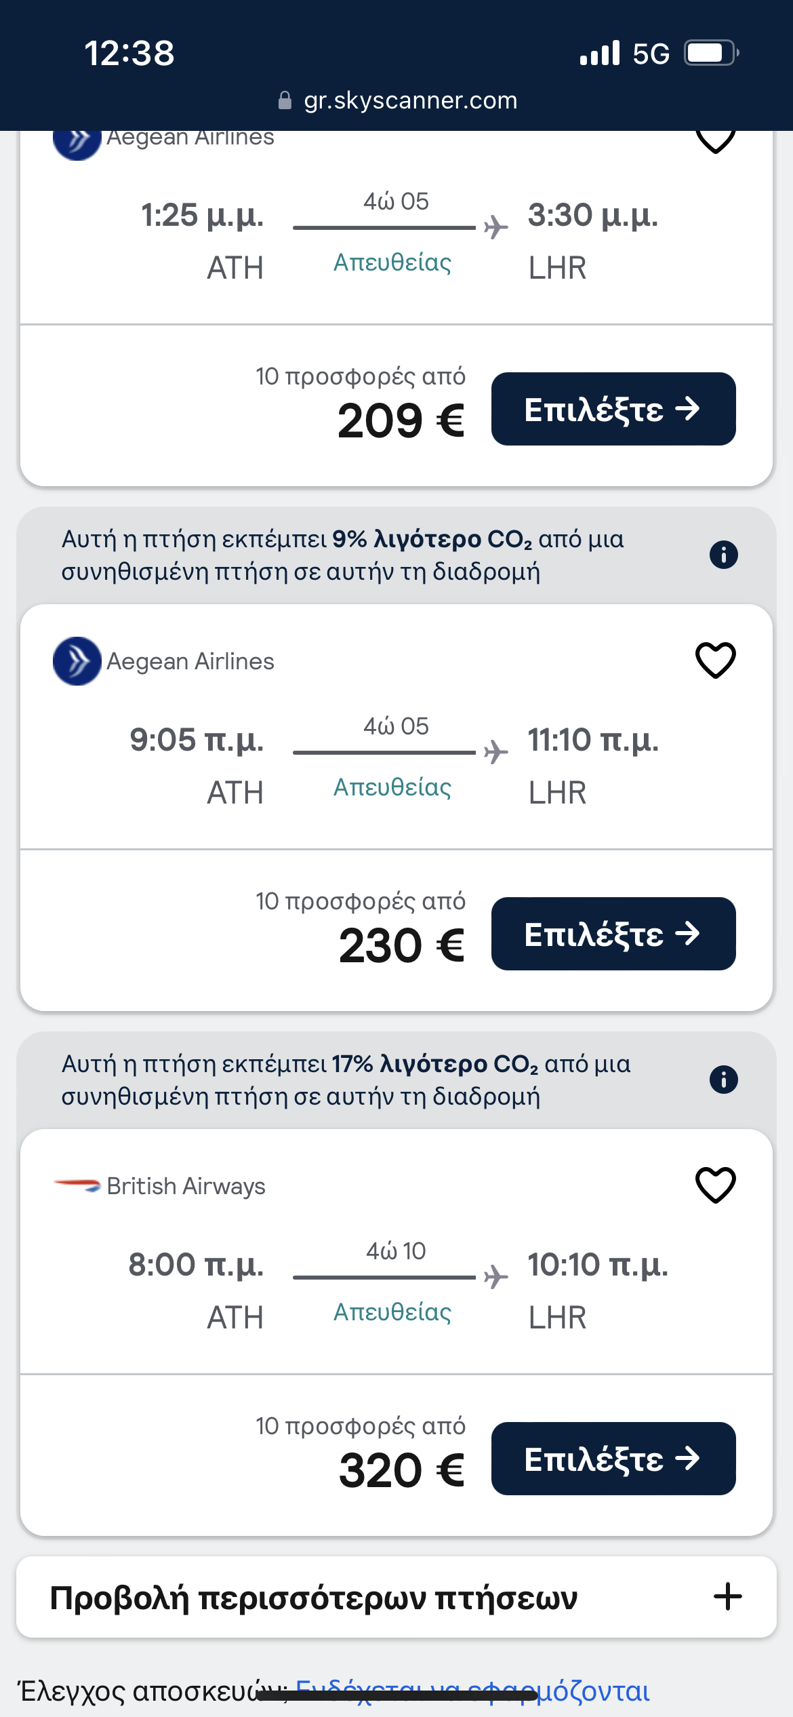This screenshot has height=1717, width=793.
Task: Expand Προβολή περισσότερων πτήσεων
Action: 314,1598
